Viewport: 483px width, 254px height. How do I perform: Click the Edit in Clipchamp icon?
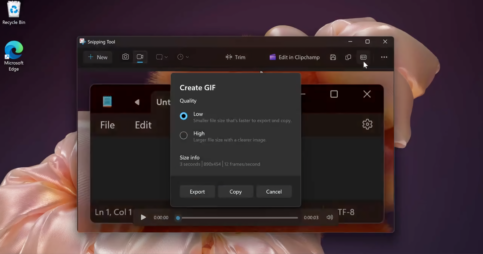coord(272,57)
